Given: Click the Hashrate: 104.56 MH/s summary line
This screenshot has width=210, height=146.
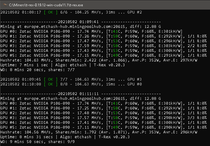Looking at the screenshot, I should click(99, 132).
